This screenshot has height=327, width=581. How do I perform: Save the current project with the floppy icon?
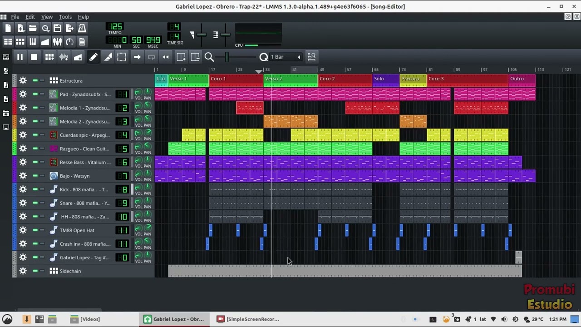point(57,28)
